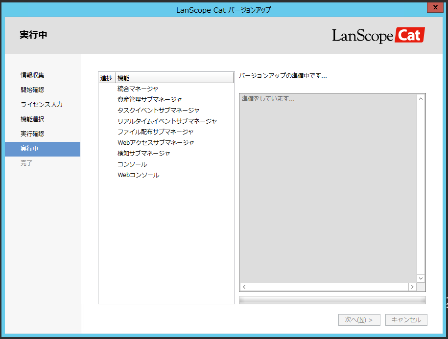The image size is (448, 339).
Task: Click the キャンセル button
Action: (x=406, y=319)
